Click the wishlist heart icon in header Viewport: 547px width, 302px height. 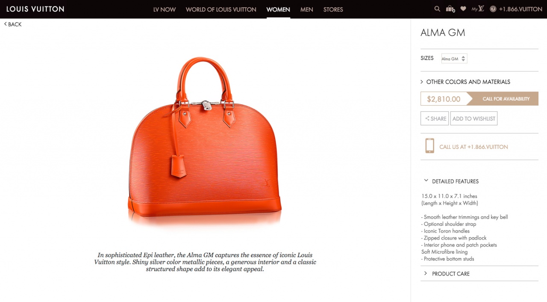pyautogui.click(x=463, y=9)
